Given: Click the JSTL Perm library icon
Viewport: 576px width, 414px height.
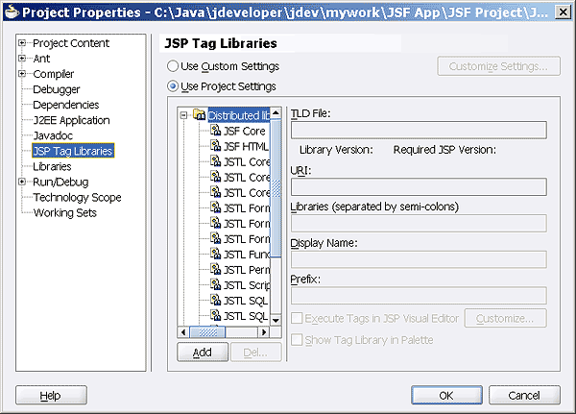Looking at the screenshot, I should tap(216, 270).
